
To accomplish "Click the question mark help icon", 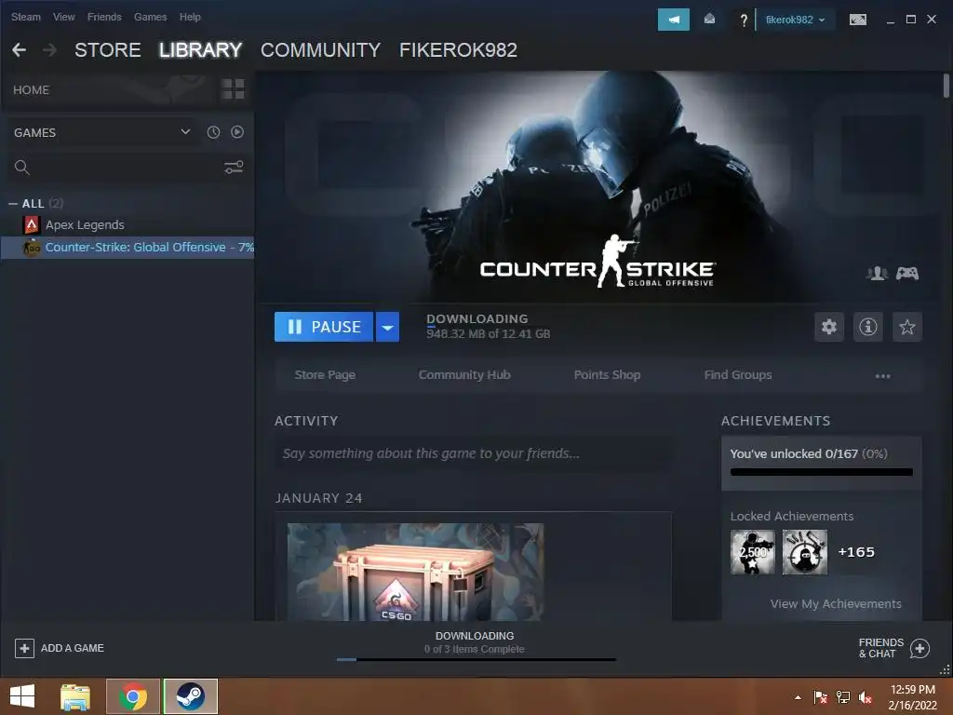I will click(744, 20).
